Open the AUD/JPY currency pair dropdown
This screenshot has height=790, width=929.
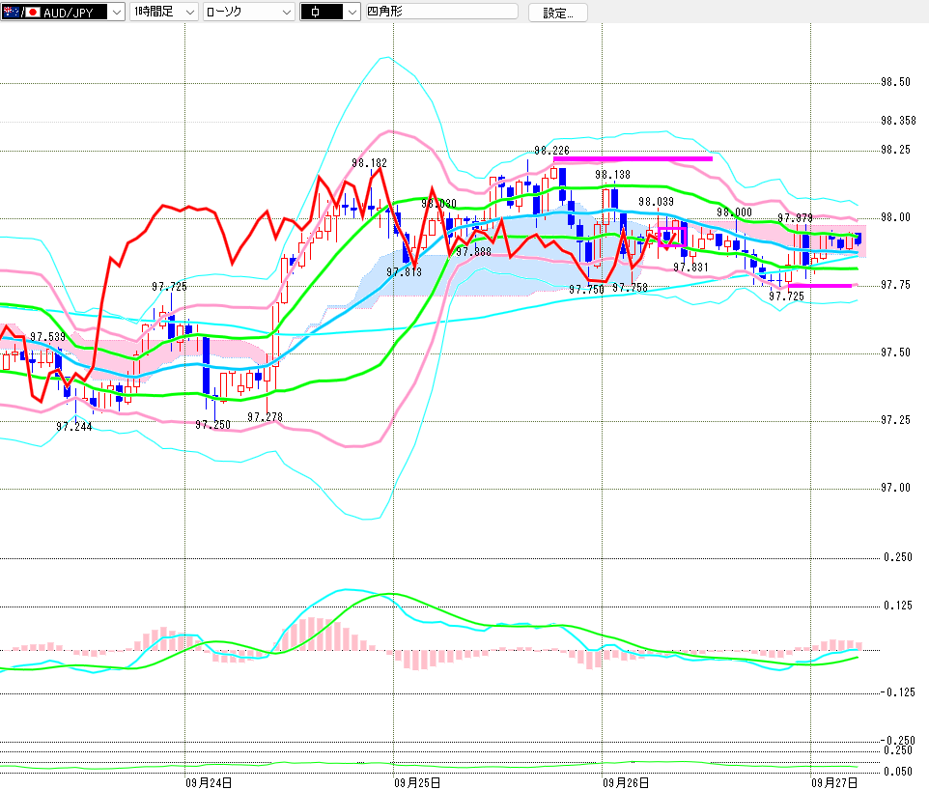pyautogui.click(x=116, y=13)
